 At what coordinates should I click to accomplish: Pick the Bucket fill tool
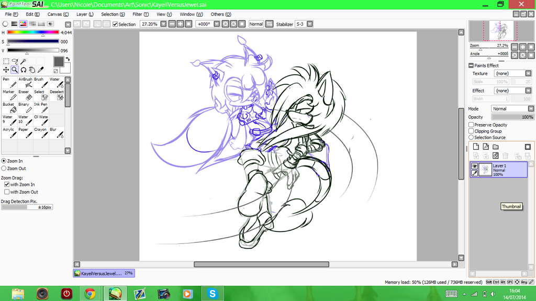[x=9, y=108]
